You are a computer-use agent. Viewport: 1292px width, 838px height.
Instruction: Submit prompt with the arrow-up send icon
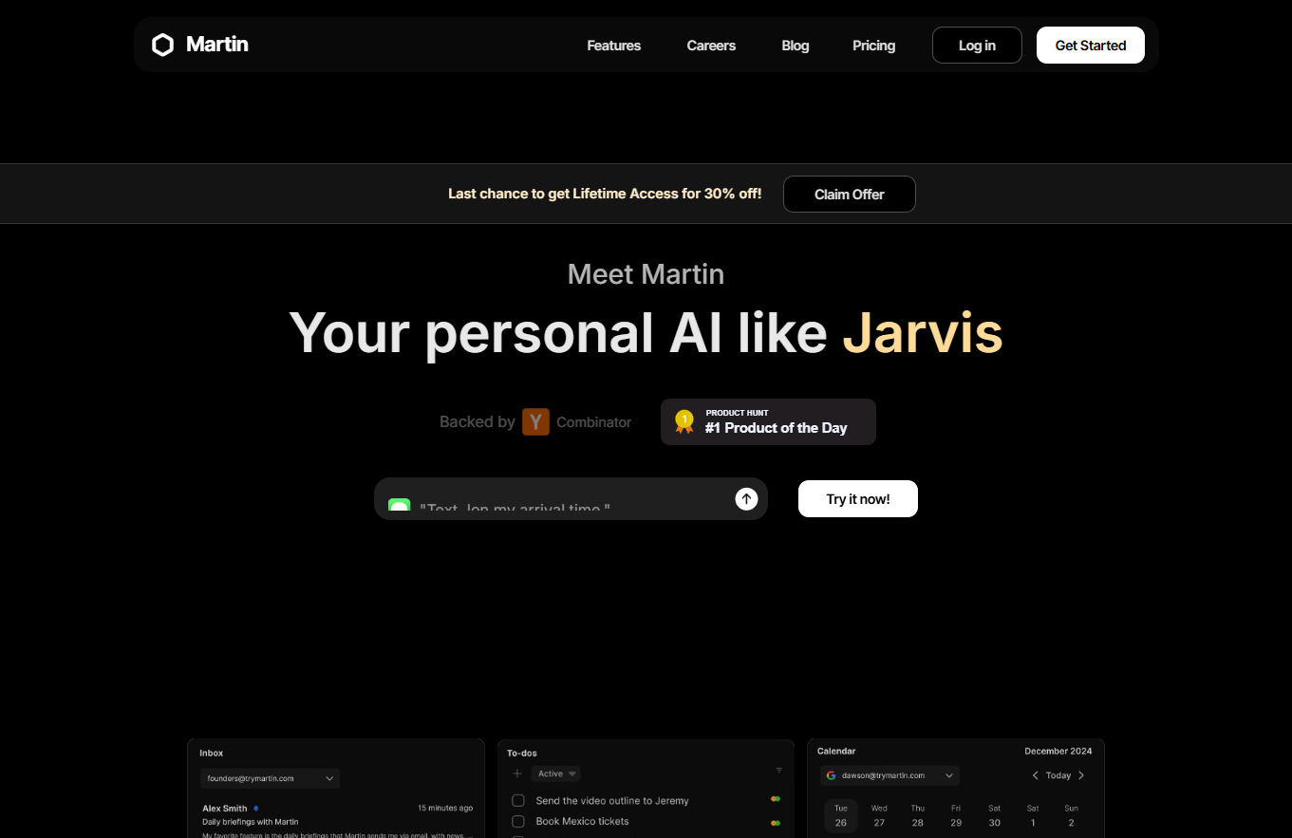(746, 498)
